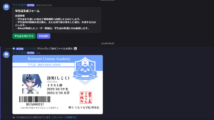Screen dimensions: 214x120
Task: Click the eye icon beside これはあなただけに表示されています
Action: pyautogui.click(x=14, y=117)
